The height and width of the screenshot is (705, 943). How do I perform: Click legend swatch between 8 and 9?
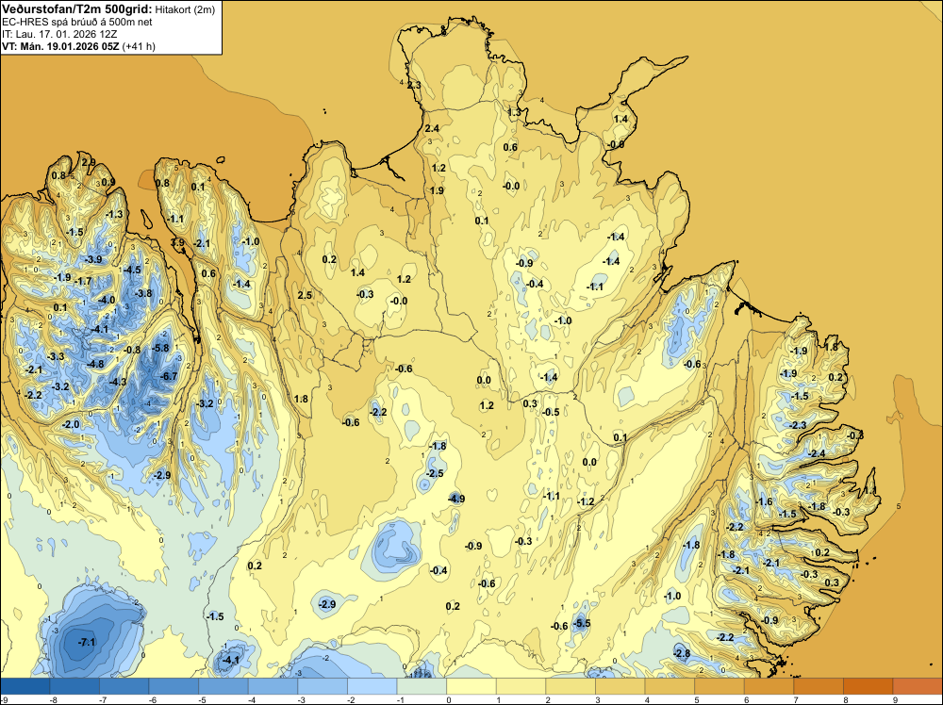[868, 686]
